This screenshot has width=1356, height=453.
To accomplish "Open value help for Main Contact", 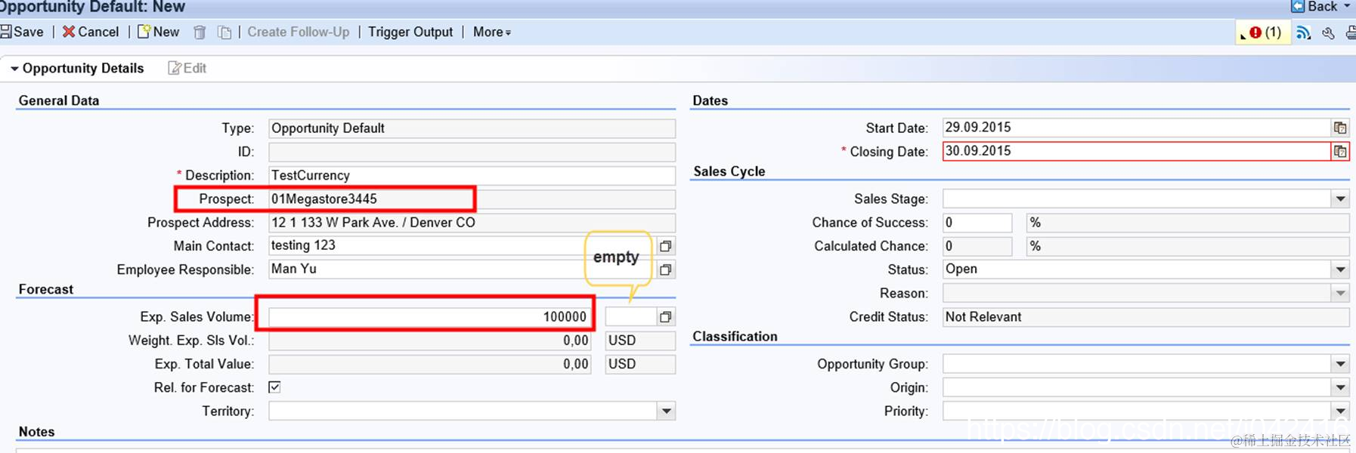I will (x=666, y=246).
